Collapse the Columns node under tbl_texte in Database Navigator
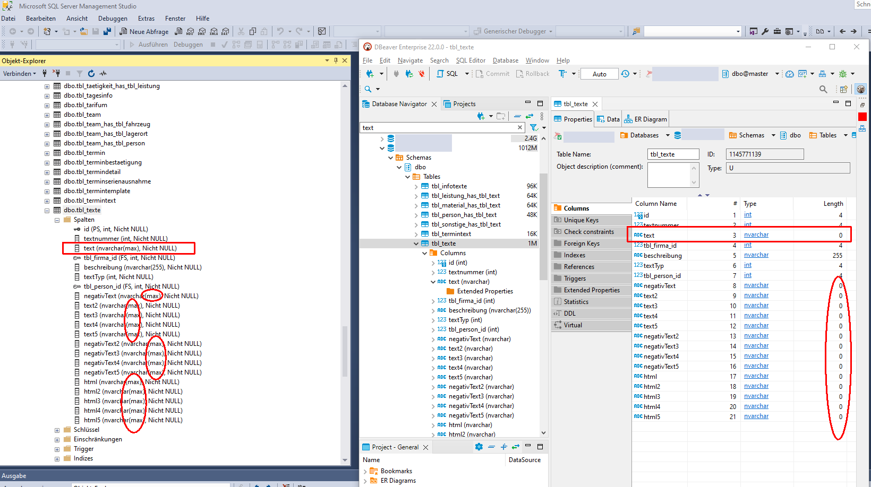871x487 pixels. tap(424, 253)
